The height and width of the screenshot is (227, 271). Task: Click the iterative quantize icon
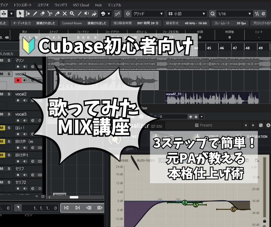click(x=257, y=14)
